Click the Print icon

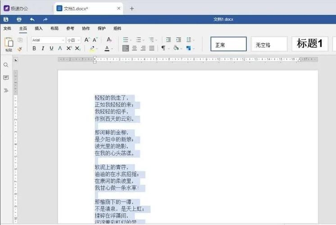(19, 19)
